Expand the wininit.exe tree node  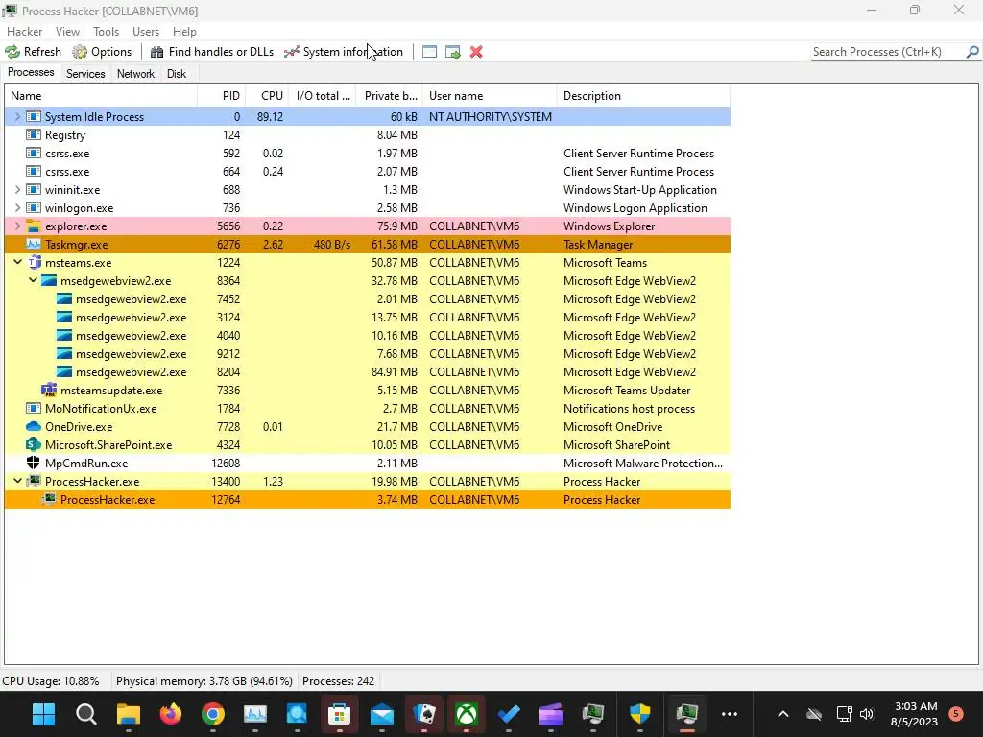tap(17, 189)
